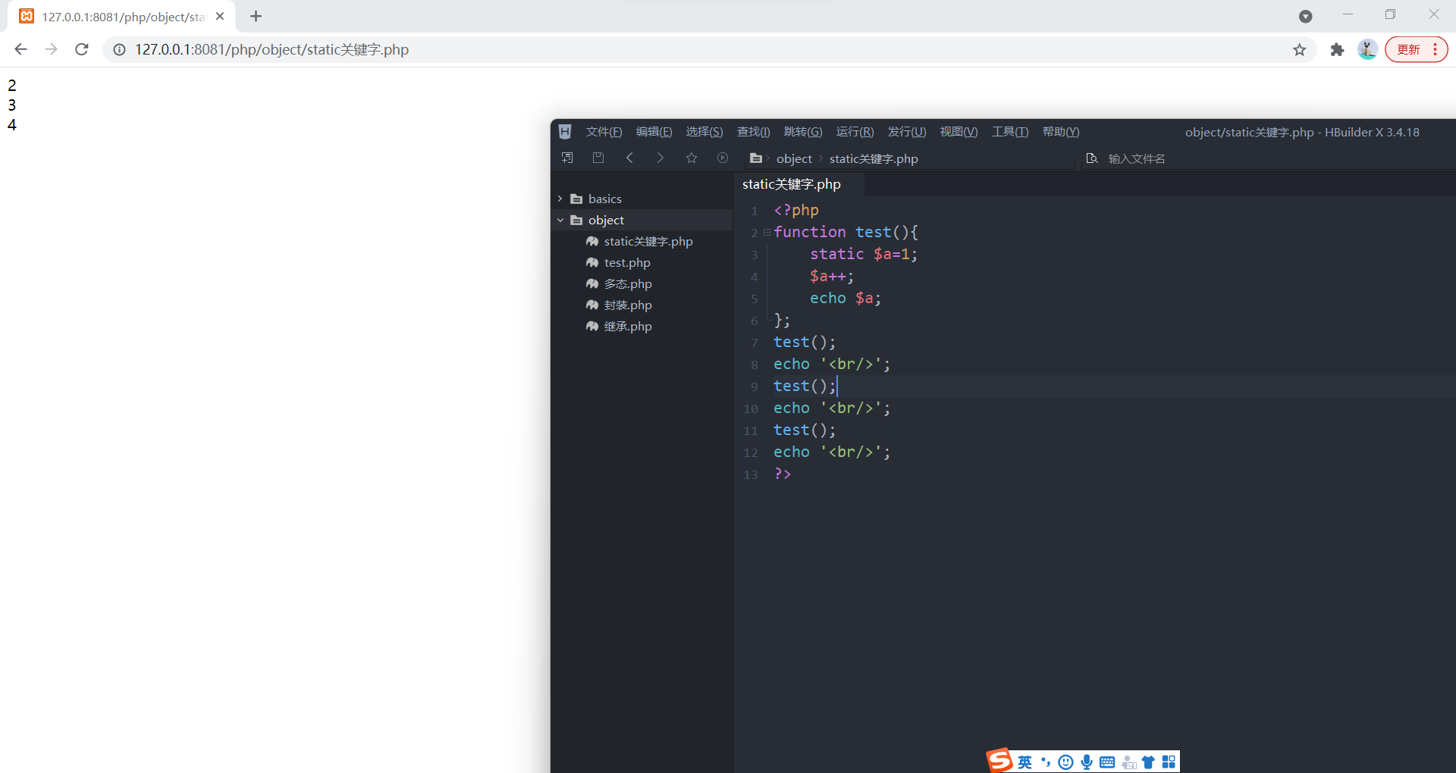Viewport: 1456px width, 773px height.
Task: Open the object breadcrumb dropdown above the editor
Action: tap(794, 158)
